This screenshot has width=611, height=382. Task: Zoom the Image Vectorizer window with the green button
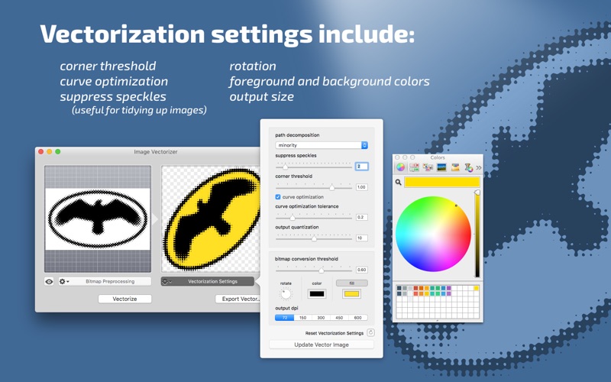coord(58,151)
